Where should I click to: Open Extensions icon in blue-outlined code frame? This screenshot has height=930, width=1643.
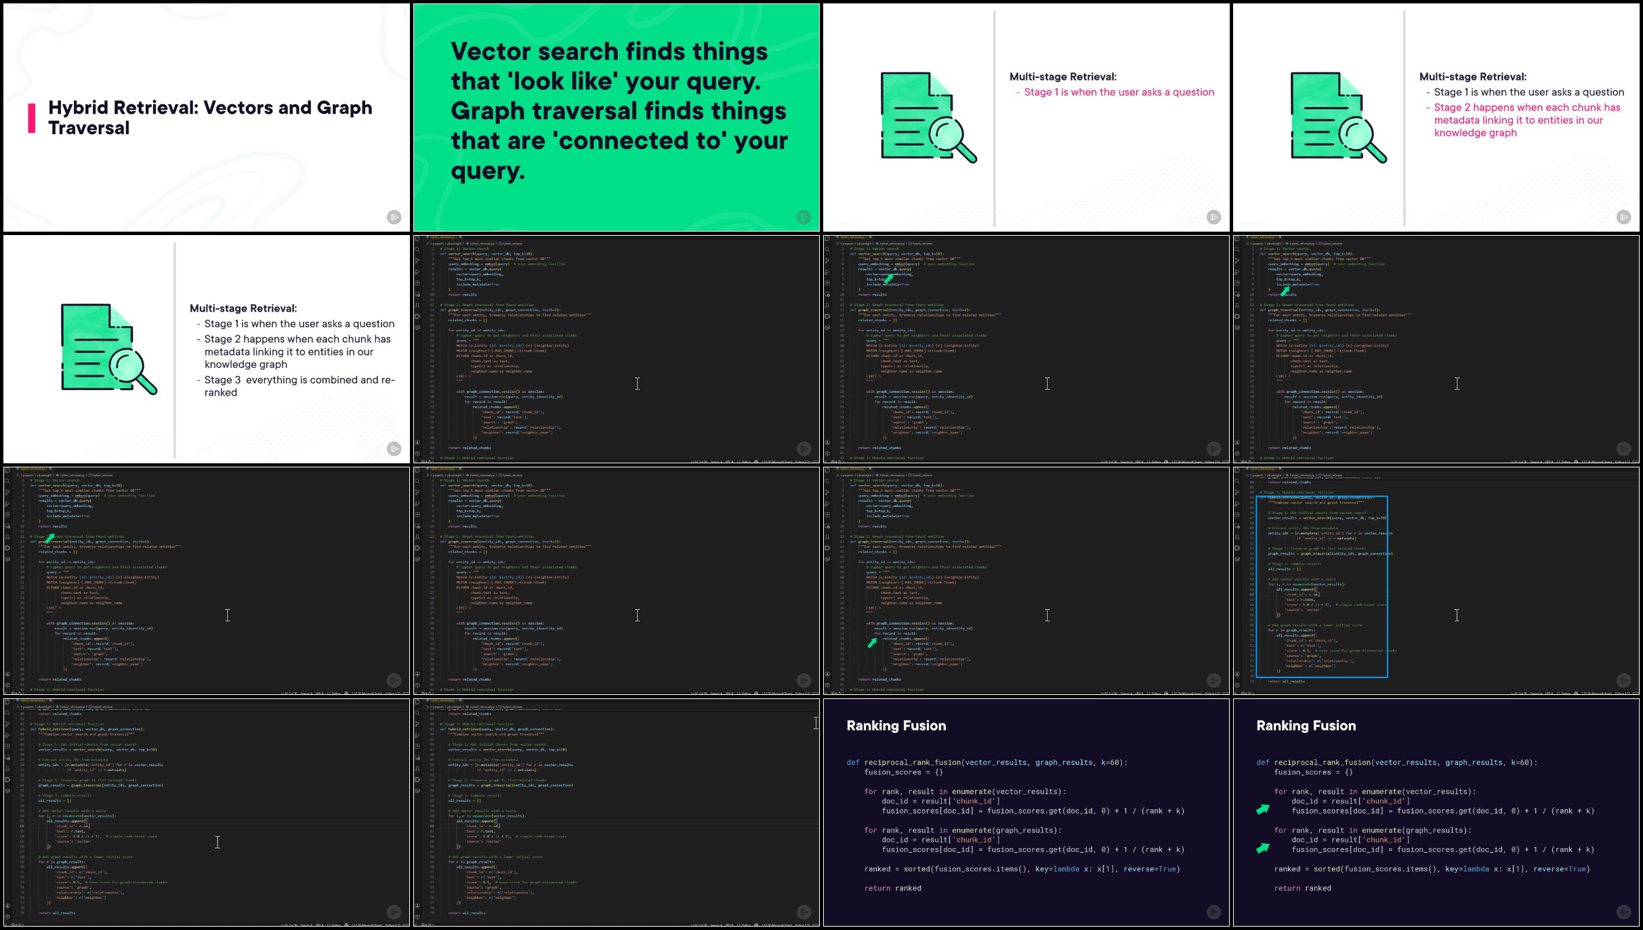pyautogui.click(x=1237, y=515)
